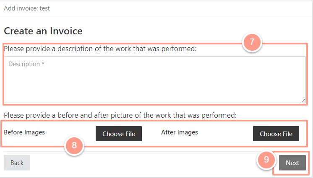
Task: Click the Add invoice: test title
Action: 27,8
